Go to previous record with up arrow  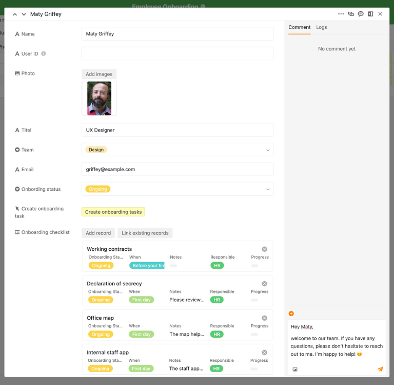(x=15, y=14)
